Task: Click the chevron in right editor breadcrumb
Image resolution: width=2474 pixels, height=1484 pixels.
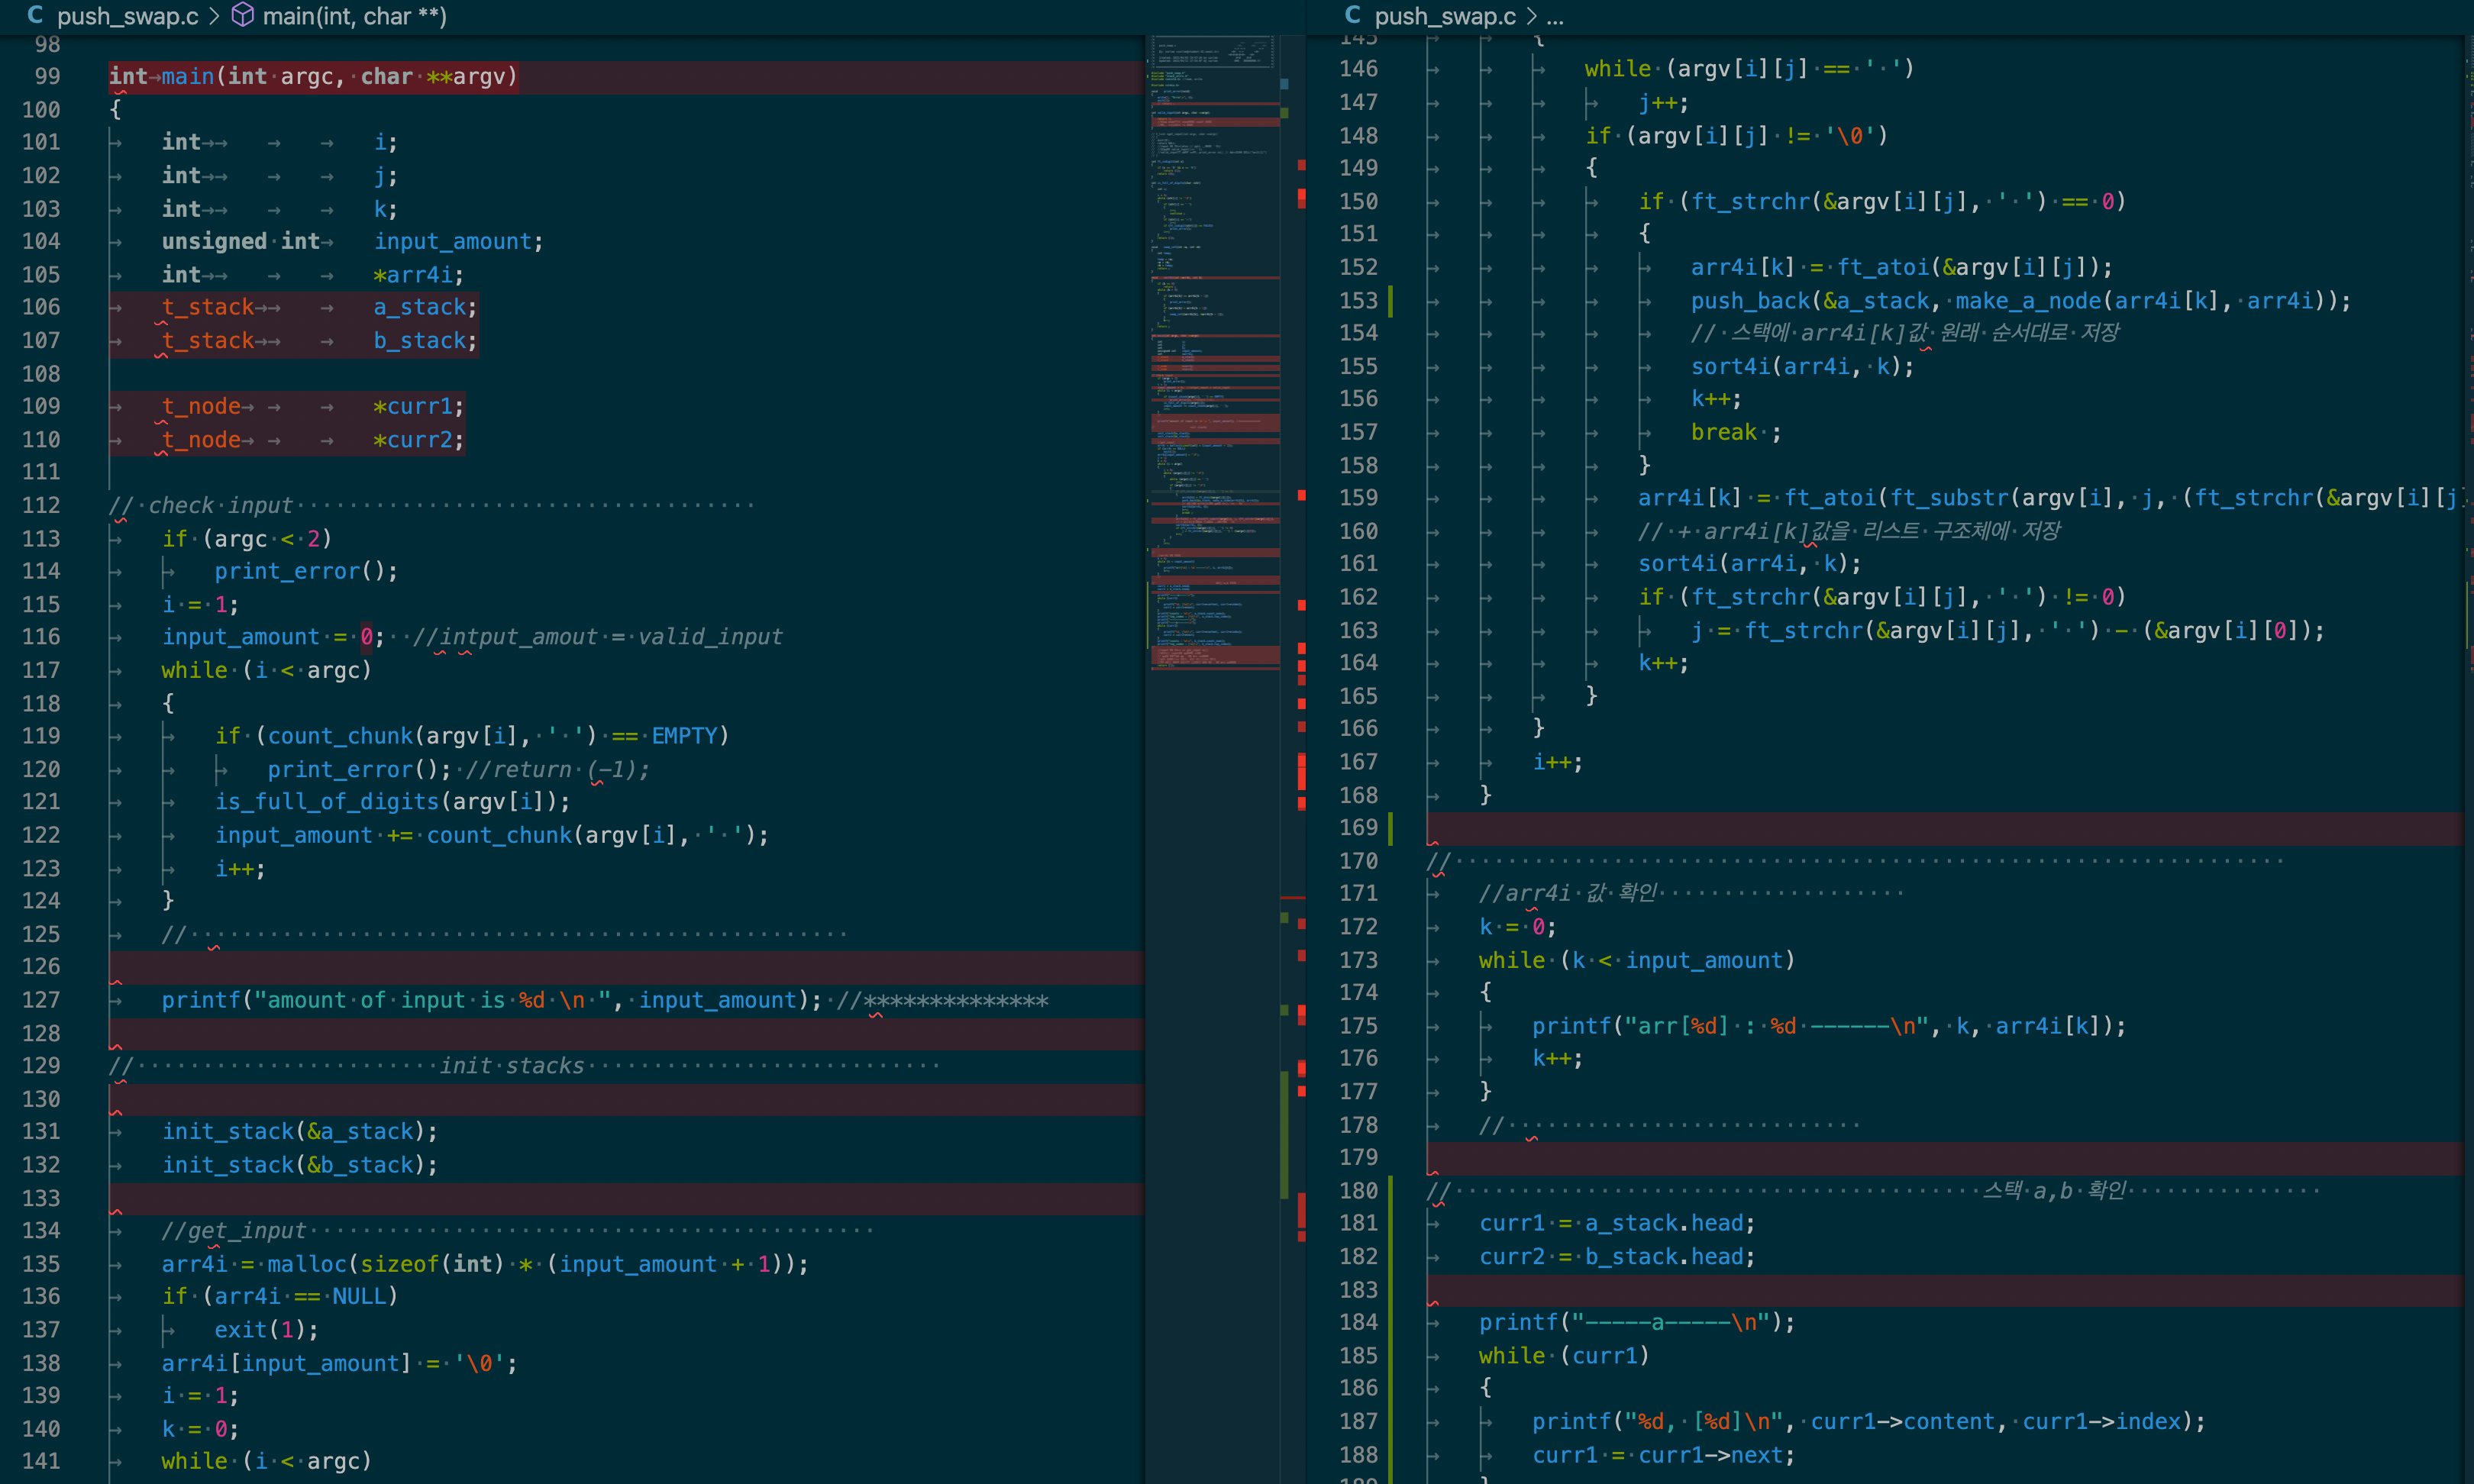Action: [1531, 16]
